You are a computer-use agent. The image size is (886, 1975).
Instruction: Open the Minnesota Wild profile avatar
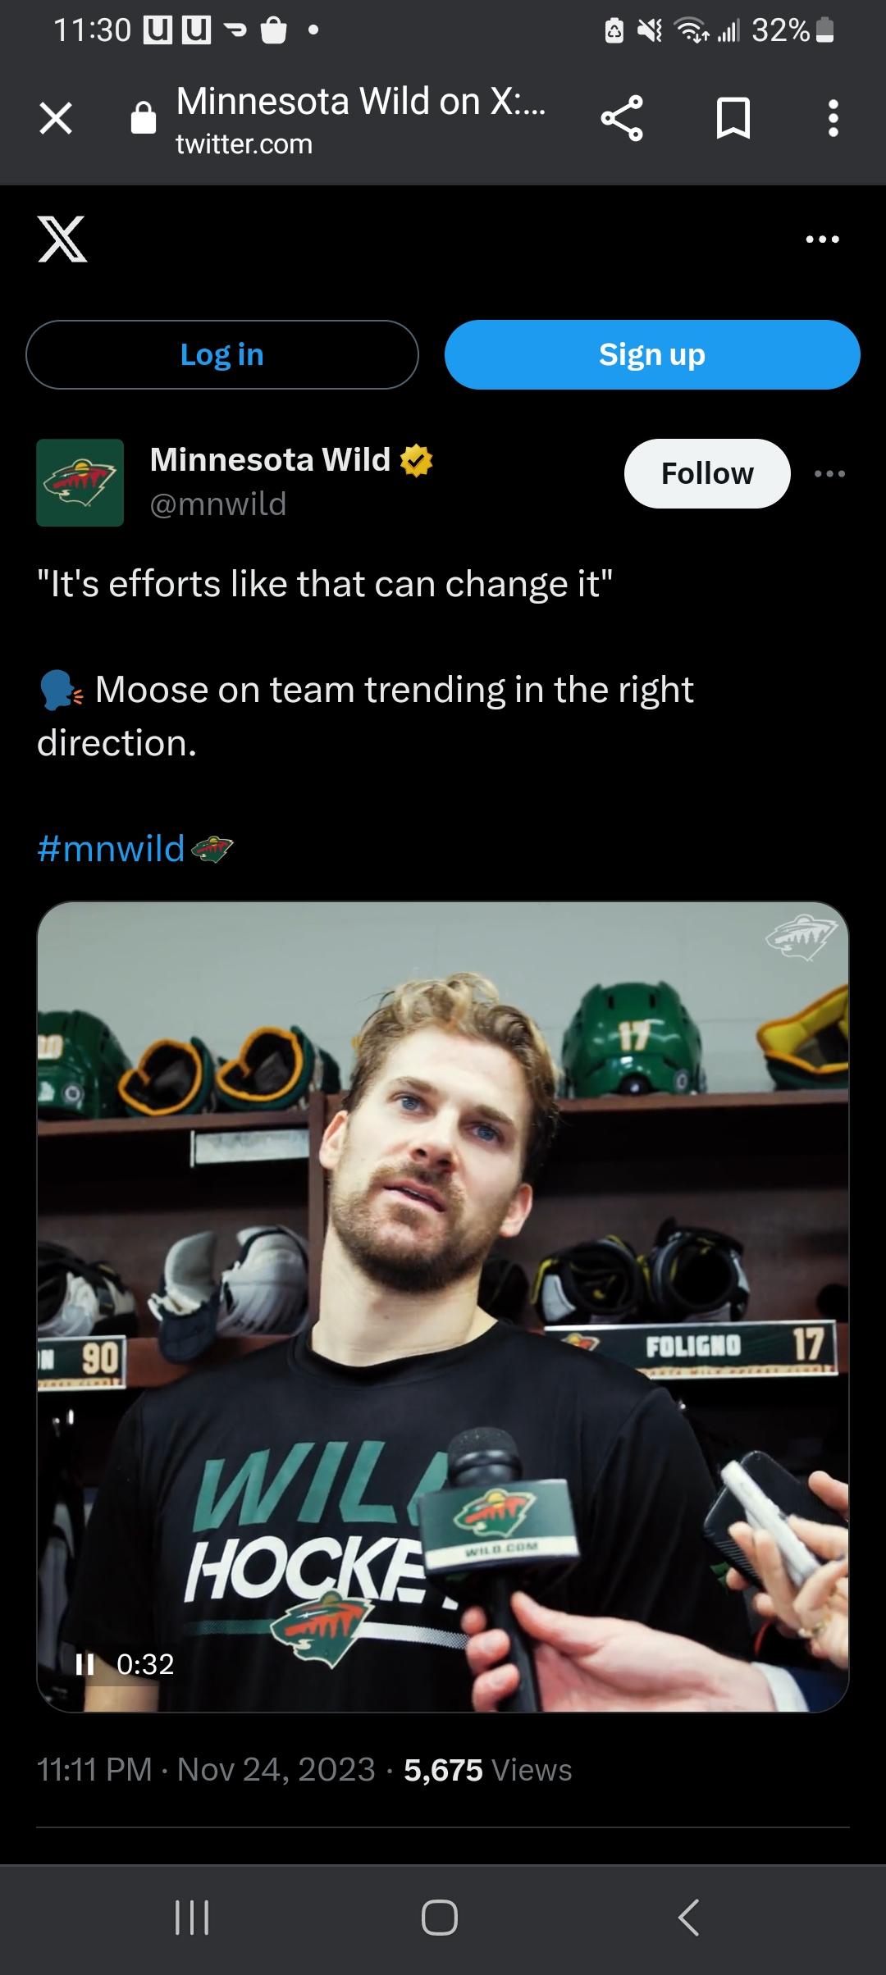click(x=80, y=482)
